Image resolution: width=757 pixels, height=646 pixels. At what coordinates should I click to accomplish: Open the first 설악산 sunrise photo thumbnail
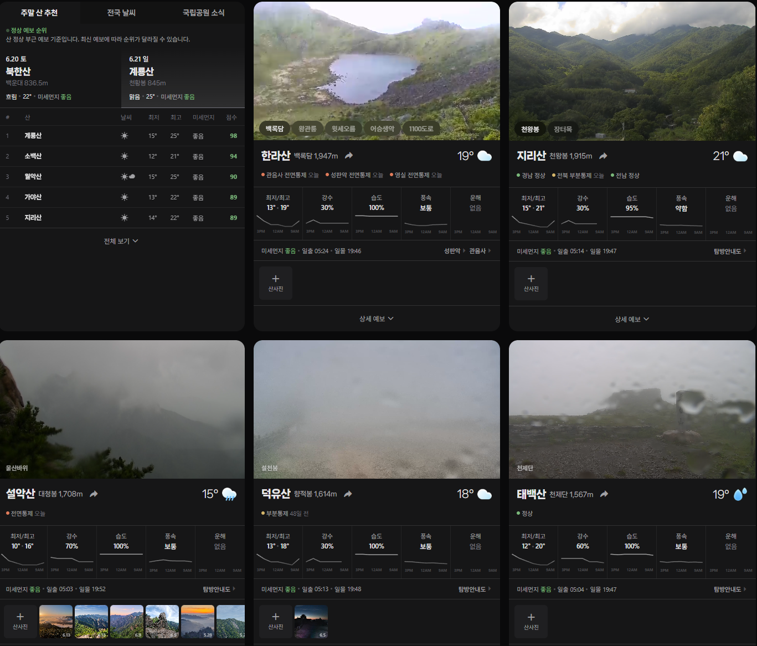(x=56, y=622)
